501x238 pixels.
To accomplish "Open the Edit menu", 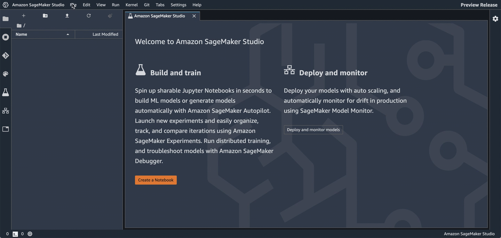I will [x=87, y=5].
